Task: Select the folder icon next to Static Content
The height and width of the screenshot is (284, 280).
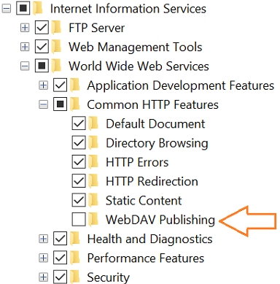Action: tap(93, 200)
